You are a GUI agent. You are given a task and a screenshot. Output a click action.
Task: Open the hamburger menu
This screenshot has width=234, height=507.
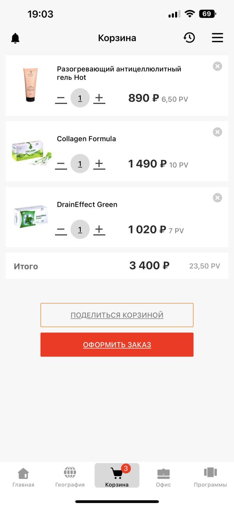pos(217,38)
